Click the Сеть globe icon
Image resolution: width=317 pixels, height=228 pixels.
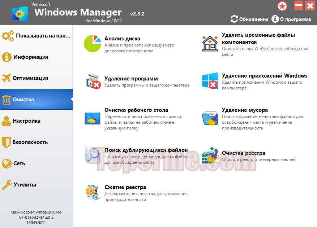7,163
